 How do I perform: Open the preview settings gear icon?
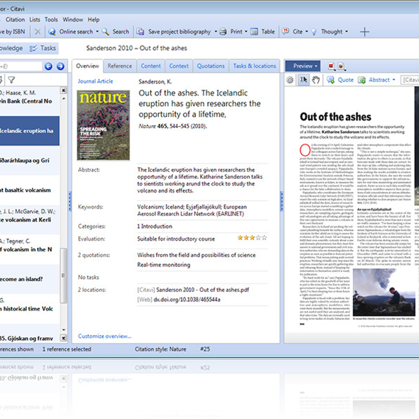[x=290, y=80]
